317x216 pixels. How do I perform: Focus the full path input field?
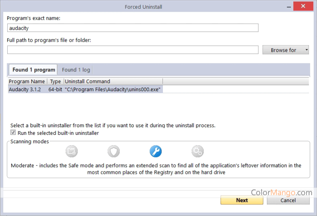(132, 50)
